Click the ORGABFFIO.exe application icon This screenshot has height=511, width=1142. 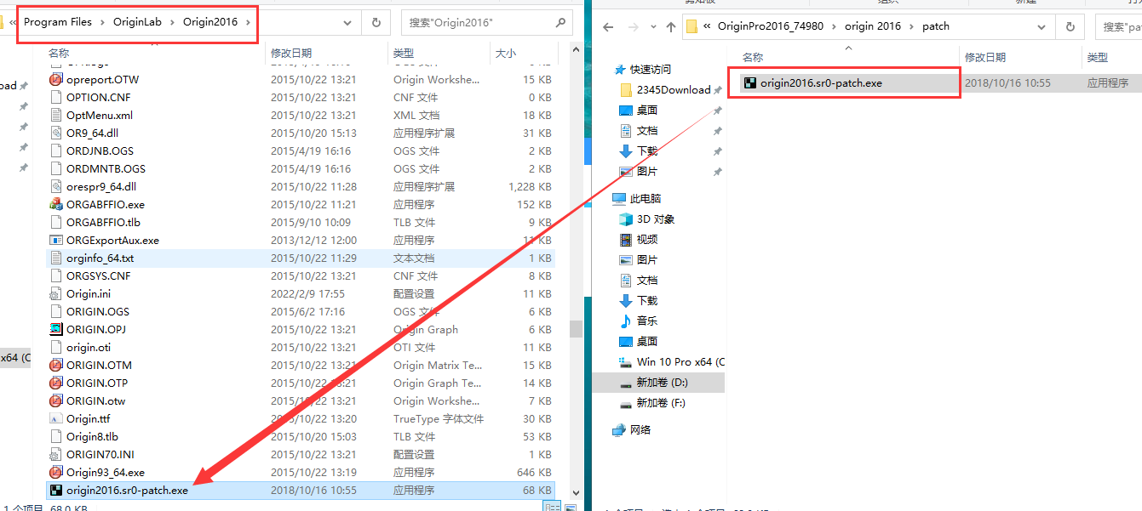[x=56, y=204]
